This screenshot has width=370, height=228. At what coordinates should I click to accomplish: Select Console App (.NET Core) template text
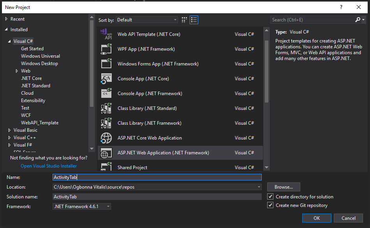tap(143, 79)
